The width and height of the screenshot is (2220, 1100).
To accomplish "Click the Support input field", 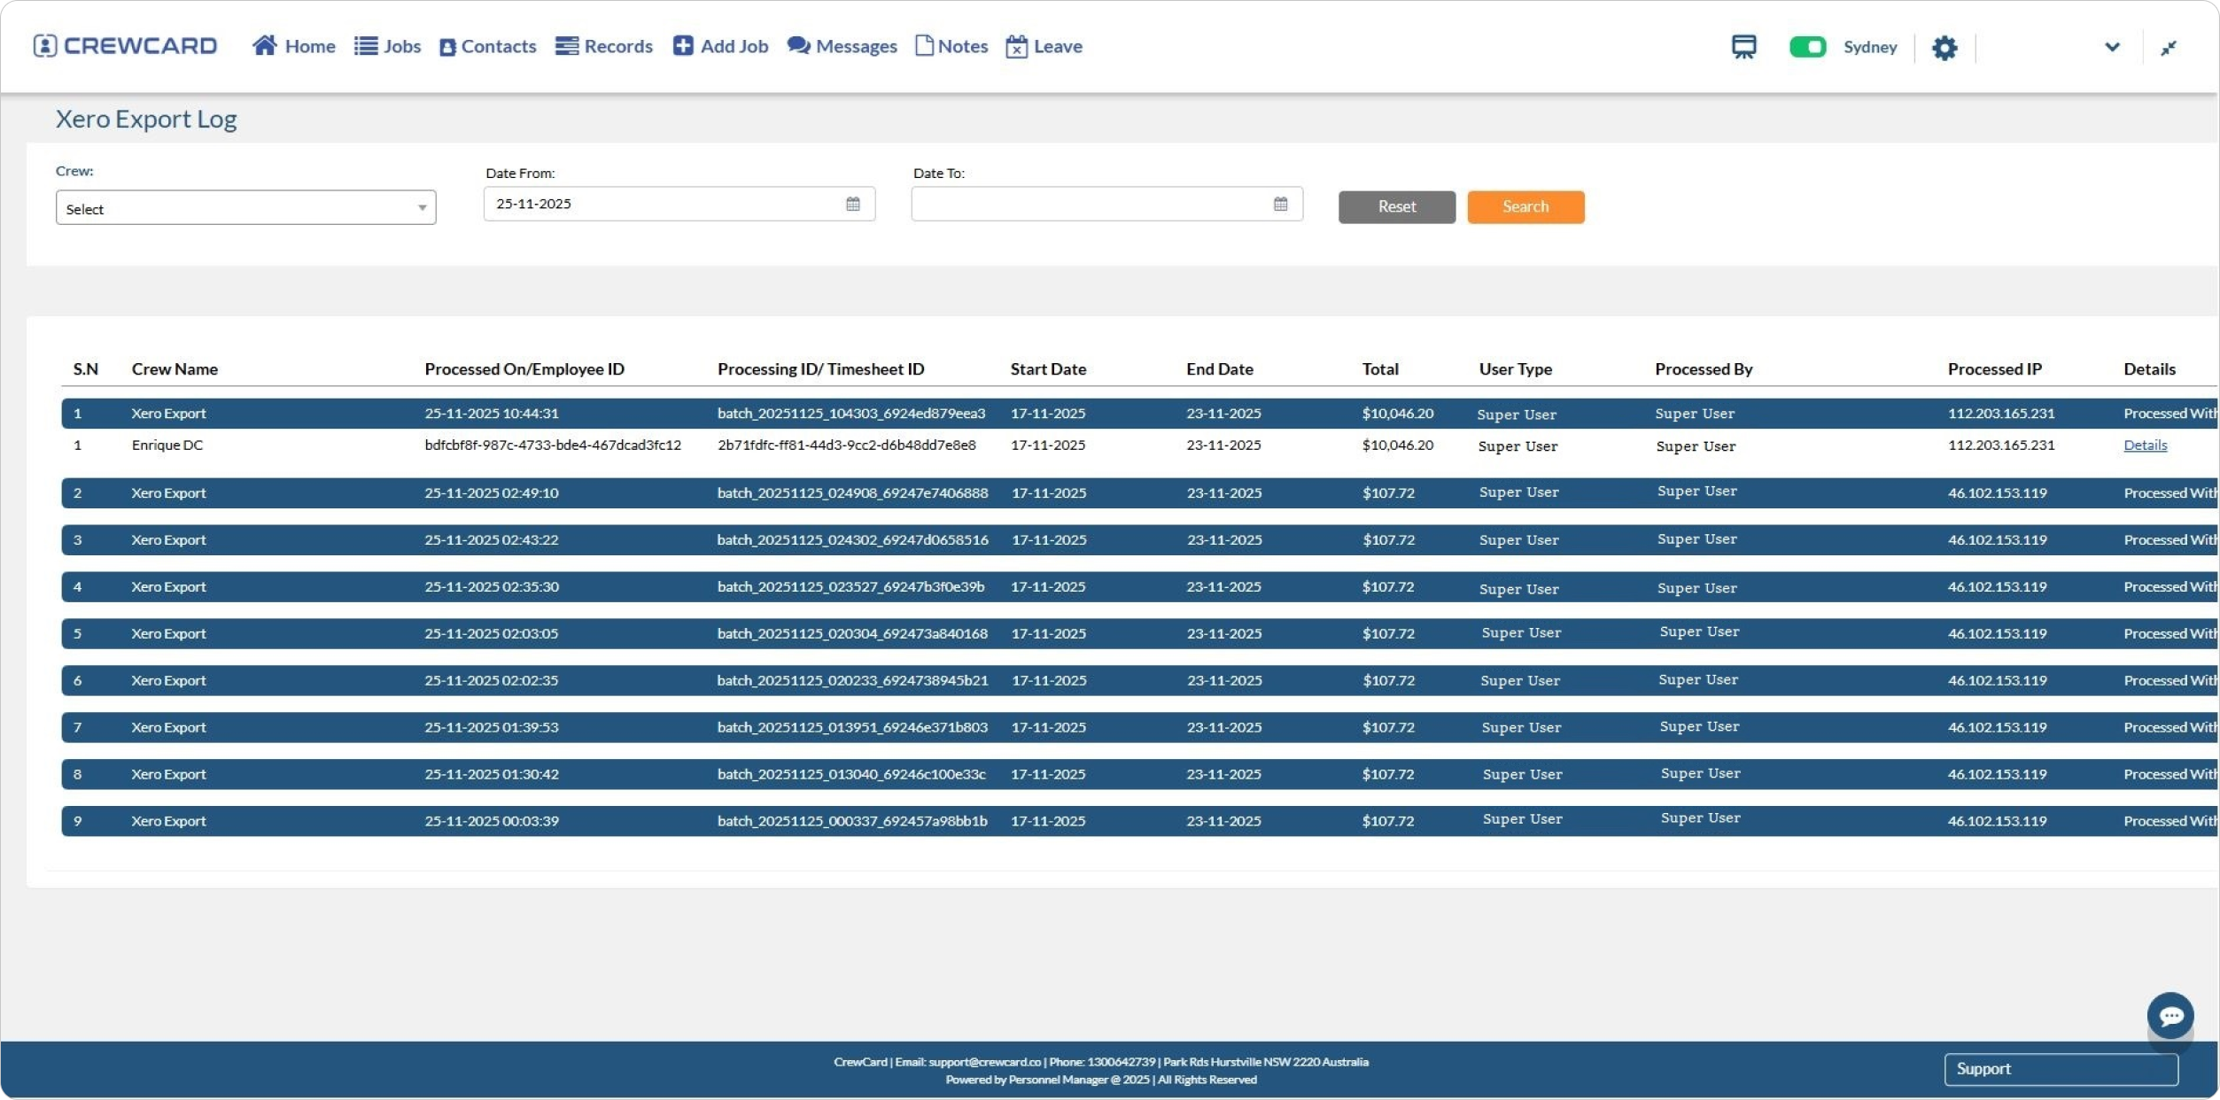I will [x=2060, y=1069].
